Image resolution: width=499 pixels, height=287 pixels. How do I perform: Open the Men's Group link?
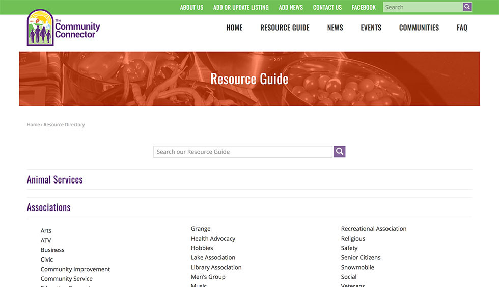(208, 277)
